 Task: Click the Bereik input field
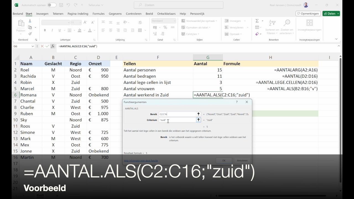177,114
